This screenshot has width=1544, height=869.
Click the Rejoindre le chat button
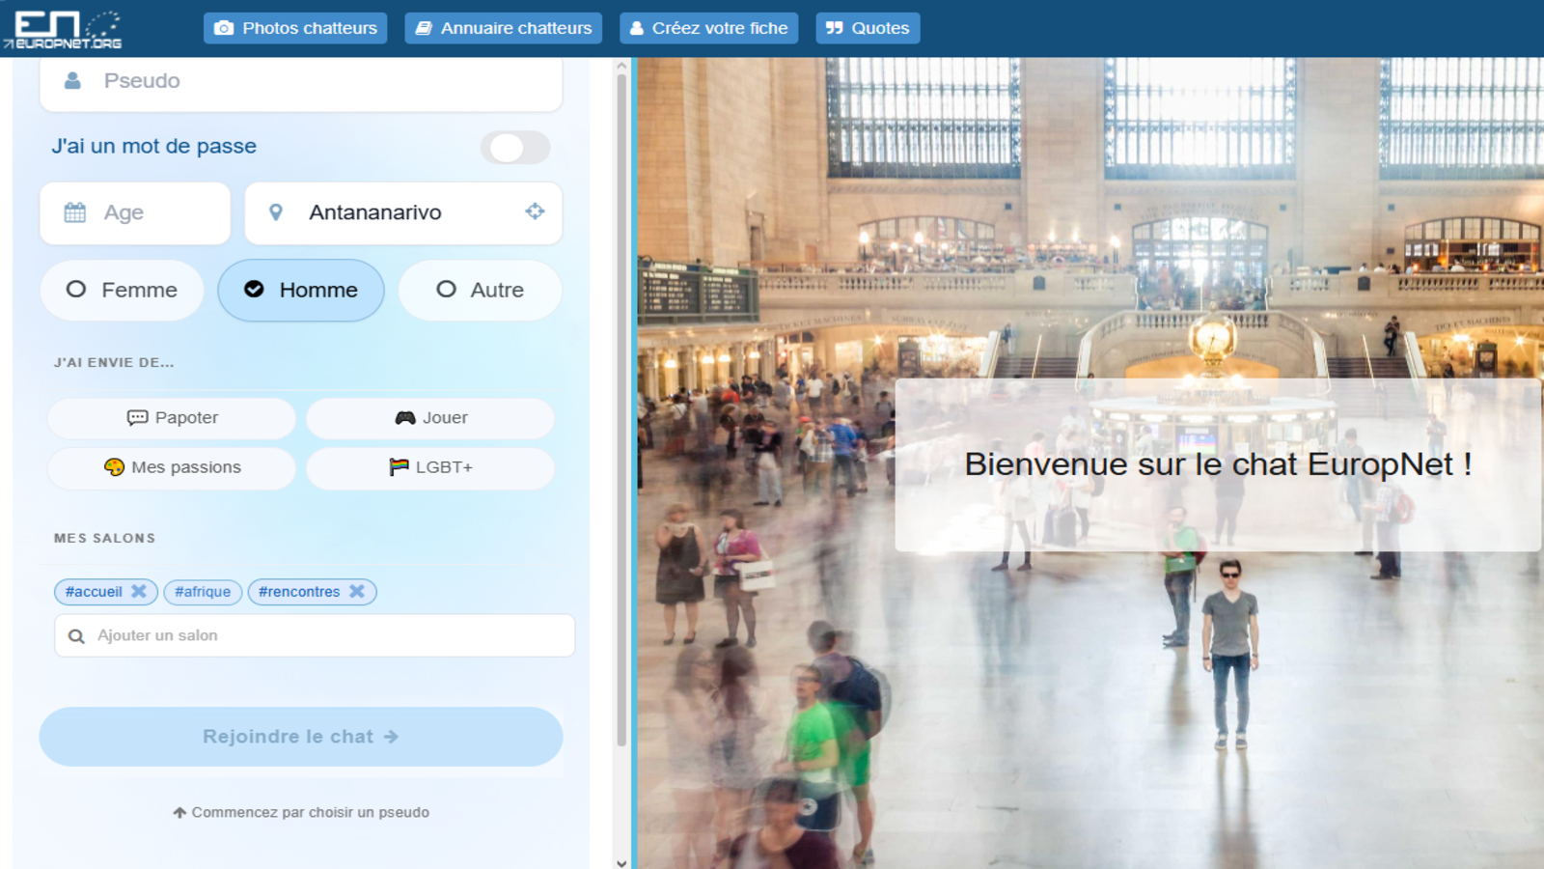click(301, 737)
